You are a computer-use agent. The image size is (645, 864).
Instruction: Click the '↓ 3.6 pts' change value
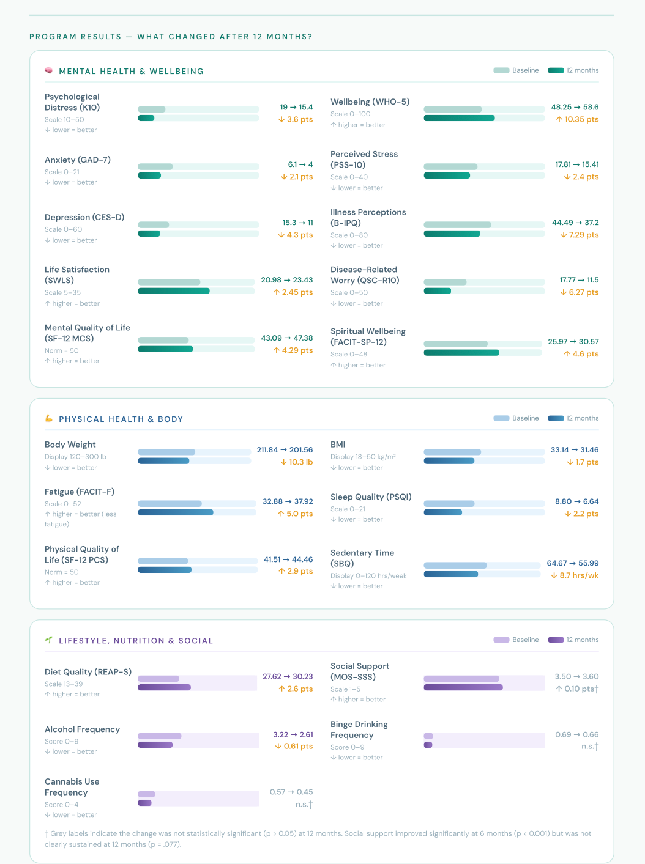coord(296,119)
